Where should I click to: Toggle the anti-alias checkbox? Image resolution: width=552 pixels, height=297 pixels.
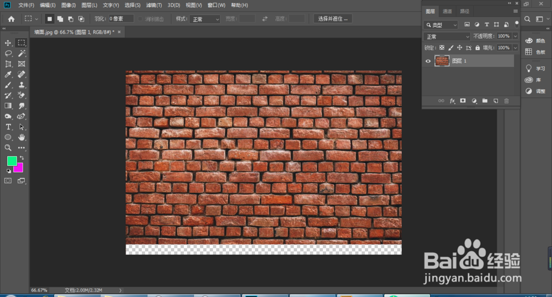140,19
